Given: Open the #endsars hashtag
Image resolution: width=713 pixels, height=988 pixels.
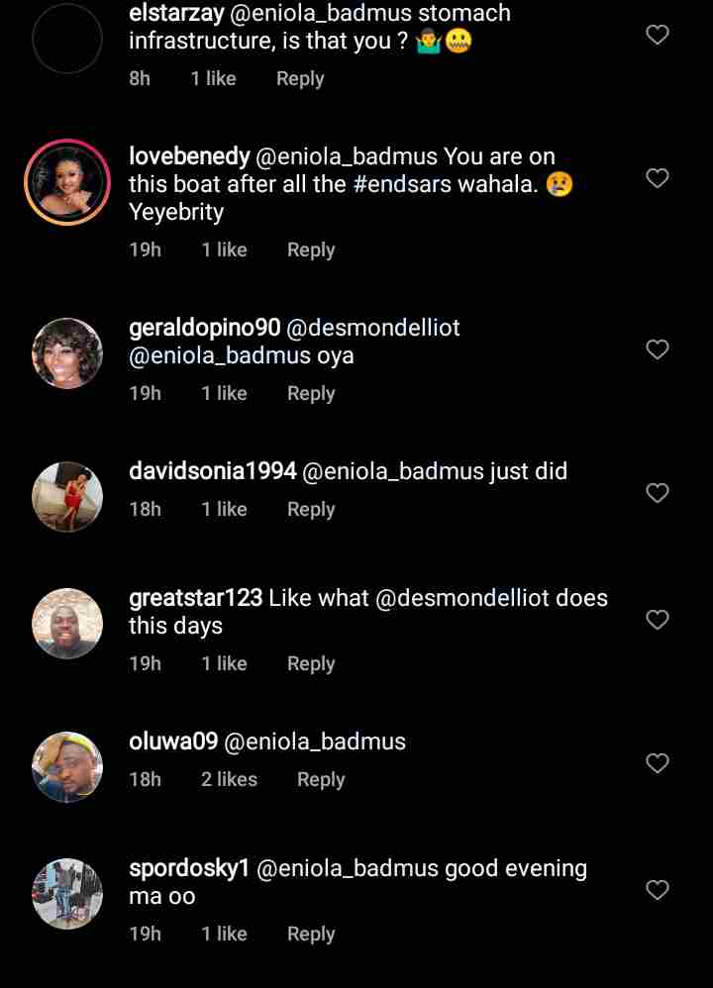Looking at the screenshot, I should click(402, 184).
